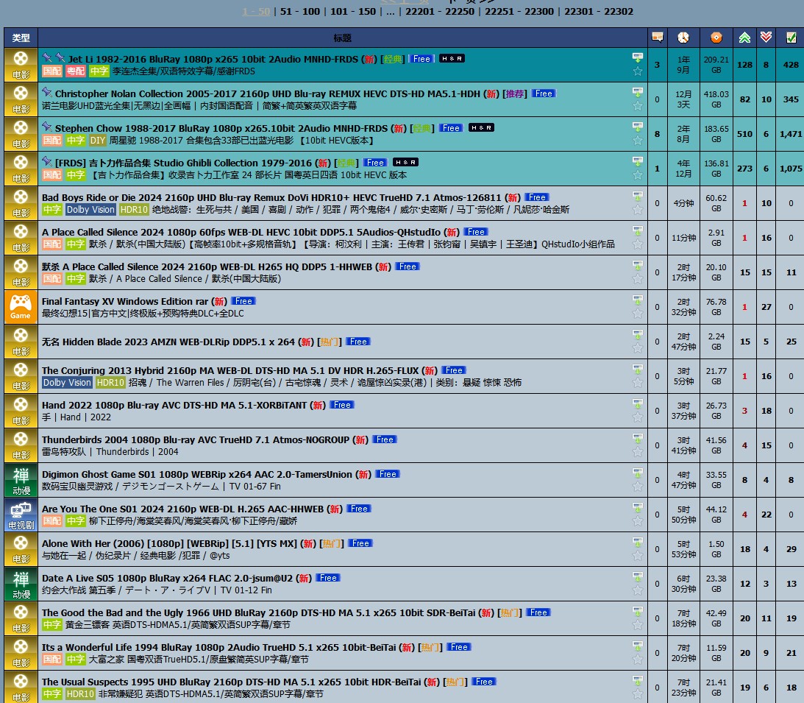
Task: Download Digimon Ghost Game S01 torrent
Action: pyautogui.click(x=637, y=473)
